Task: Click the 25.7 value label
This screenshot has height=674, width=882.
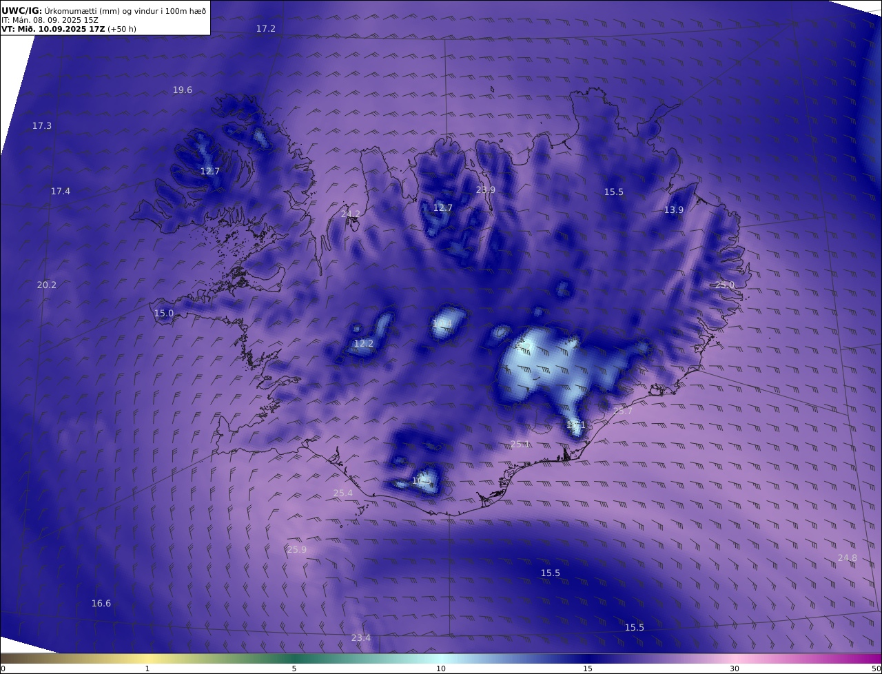Action: click(623, 411)
